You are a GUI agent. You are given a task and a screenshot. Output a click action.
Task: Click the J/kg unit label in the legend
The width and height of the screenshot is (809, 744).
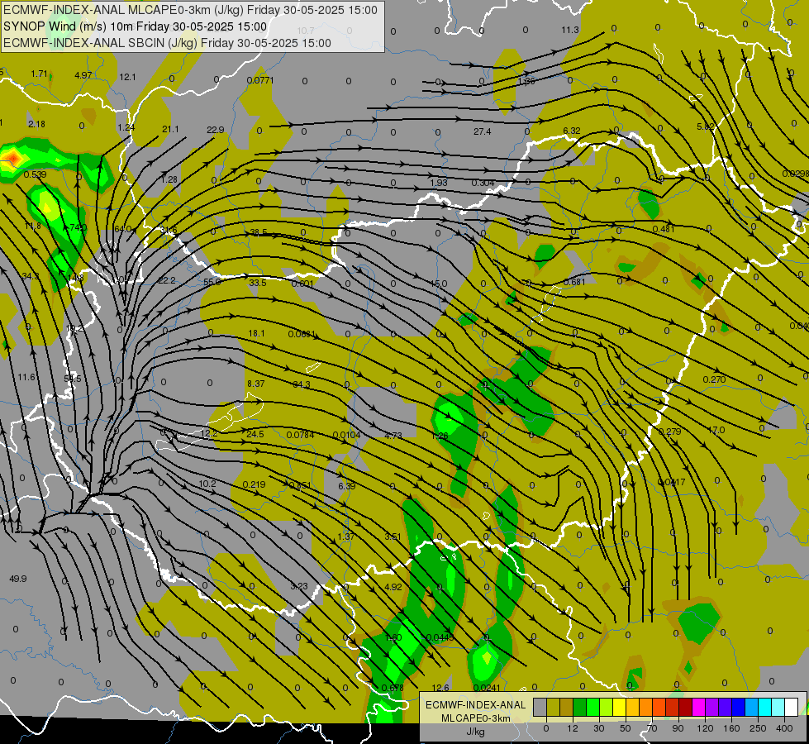pos(476,732)
